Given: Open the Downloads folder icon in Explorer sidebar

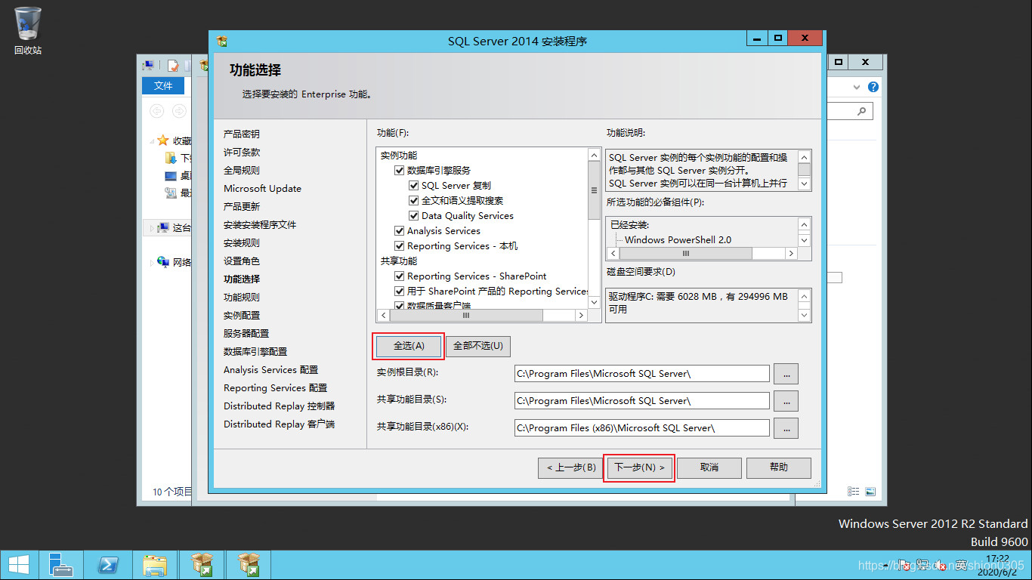Looking at the screenshot, I should point(171,158).
